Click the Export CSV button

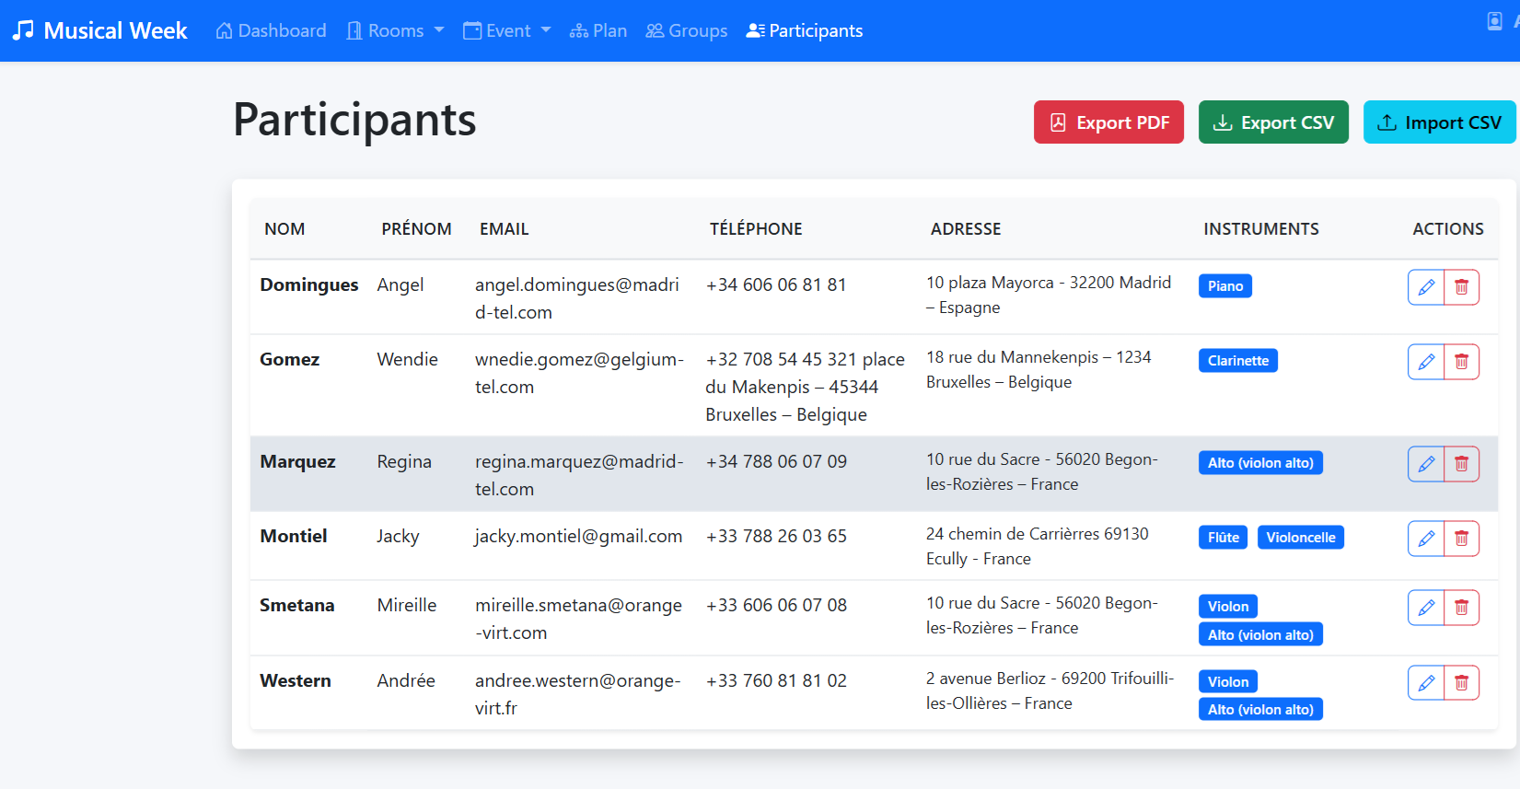pos(1273,122)
